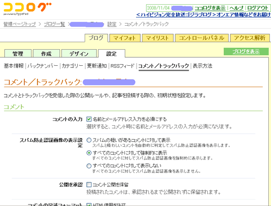
Task: Select すべてのコメントに対して強制的に表示 radio
Action: point(89,153)
